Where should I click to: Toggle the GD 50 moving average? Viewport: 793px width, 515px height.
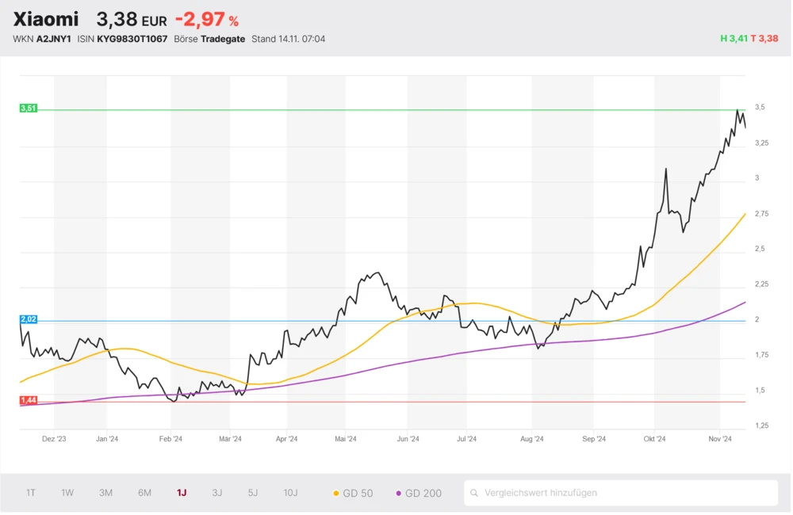pyautogui.click(x=353, y=493)
